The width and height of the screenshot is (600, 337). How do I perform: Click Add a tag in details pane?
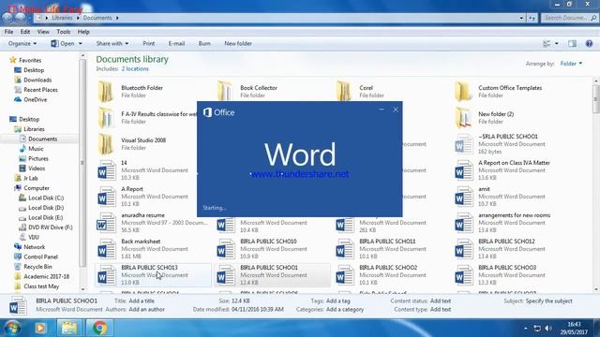tap(337, 301)
